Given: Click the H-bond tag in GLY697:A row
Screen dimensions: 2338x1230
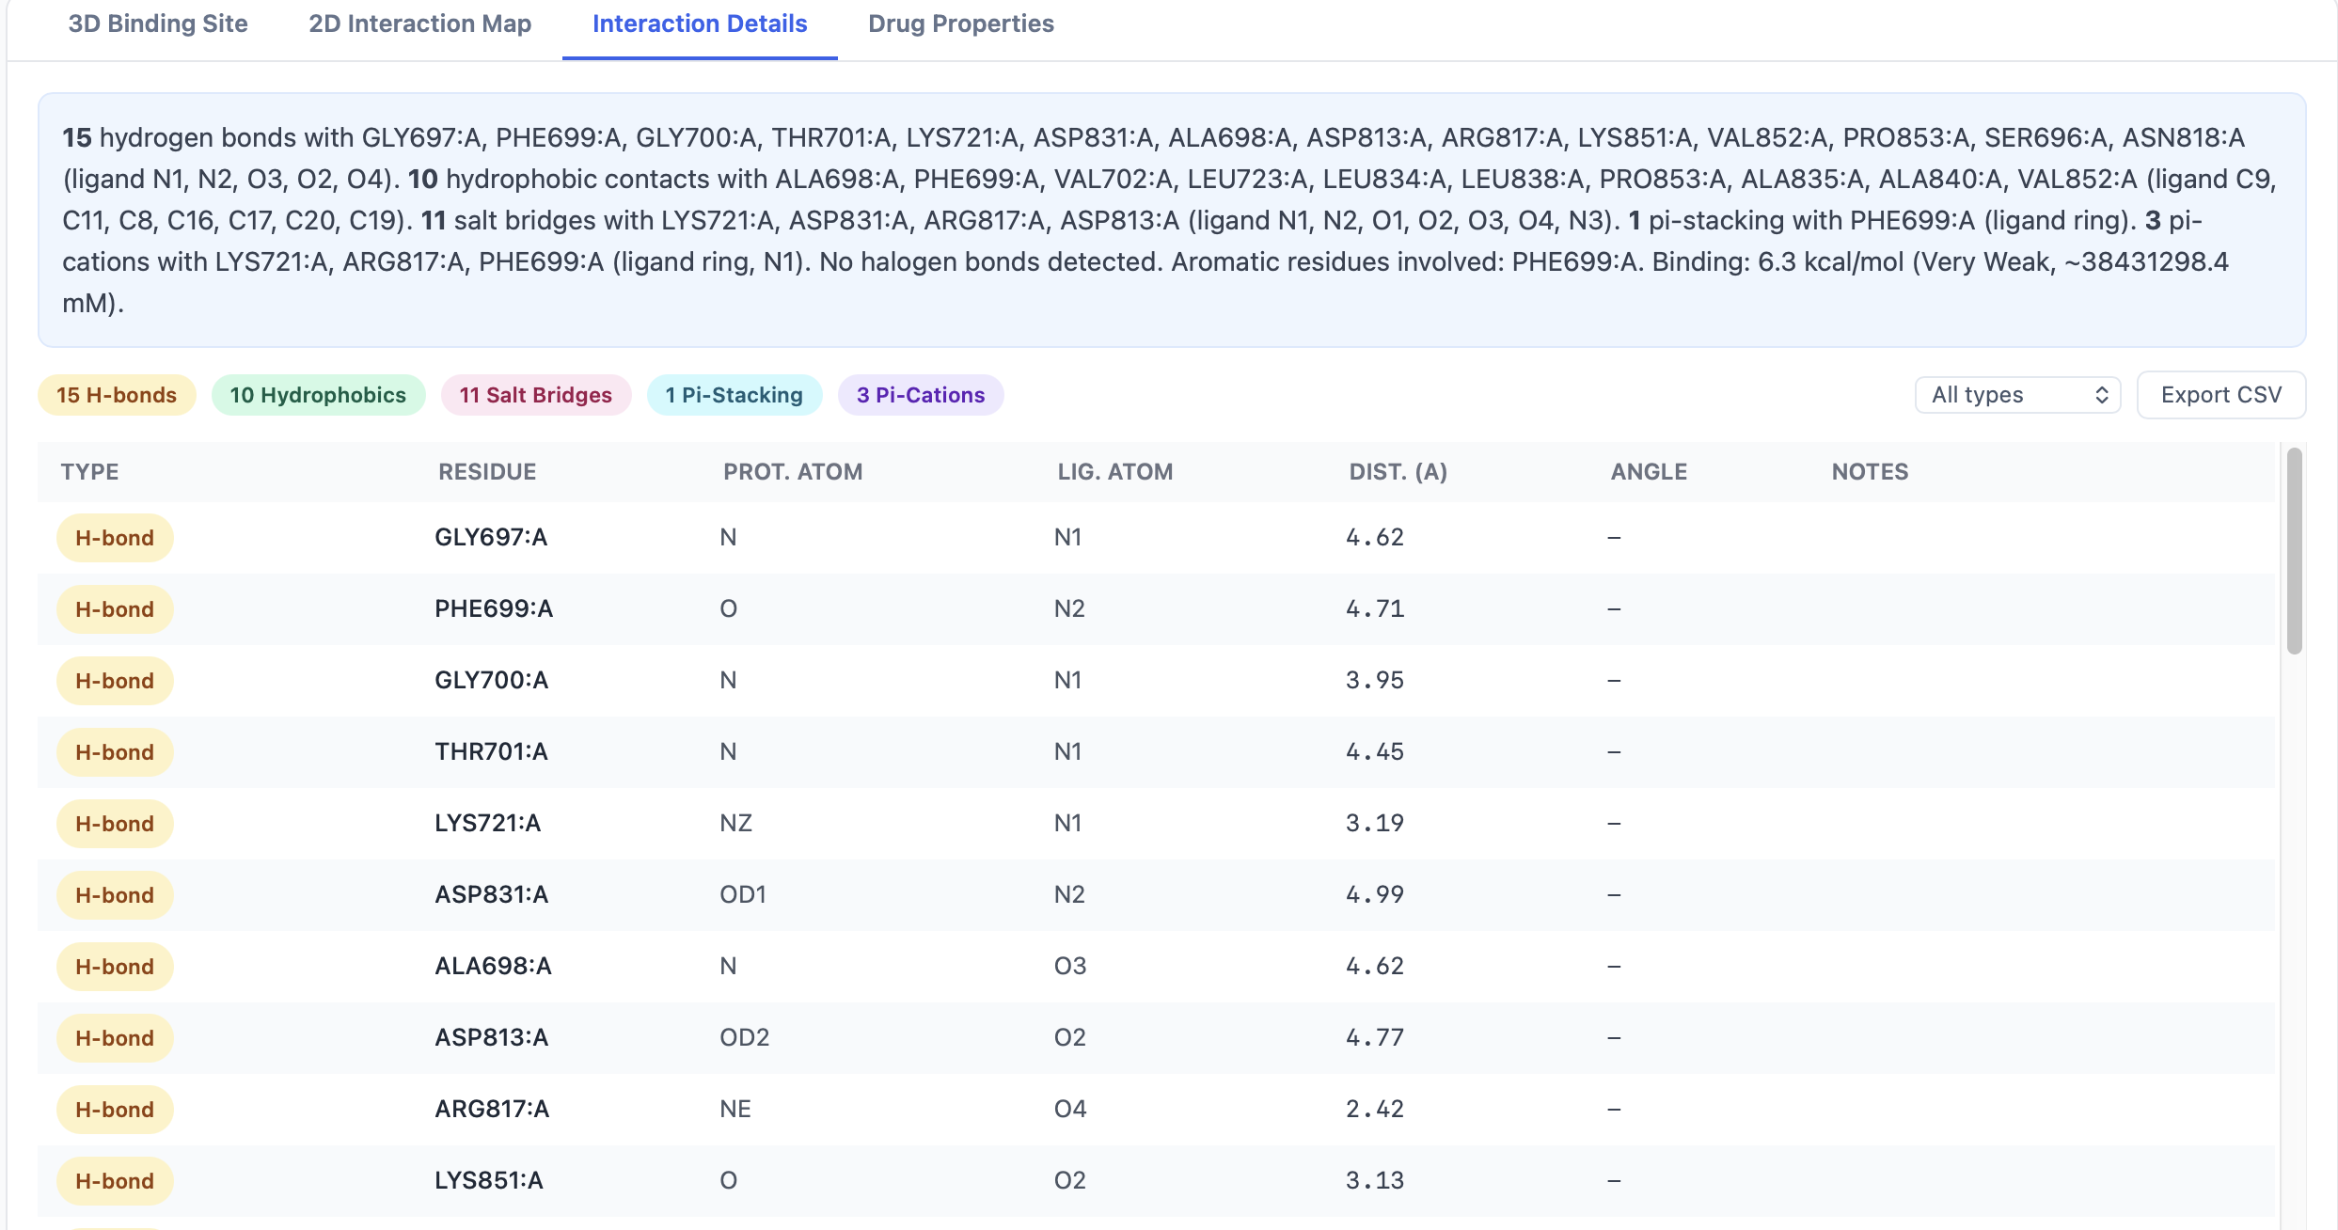Looking at the screenshot, I should click(x=115, y=538).
